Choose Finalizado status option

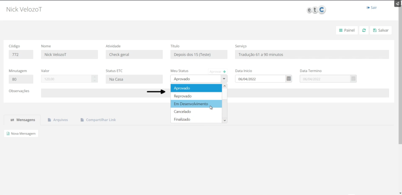click(196, 119)
